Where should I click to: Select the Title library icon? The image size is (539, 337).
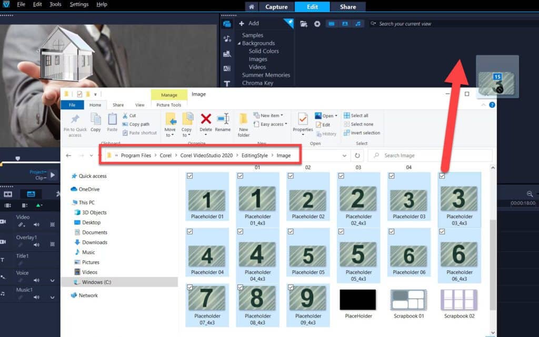[x=227, y=83]
